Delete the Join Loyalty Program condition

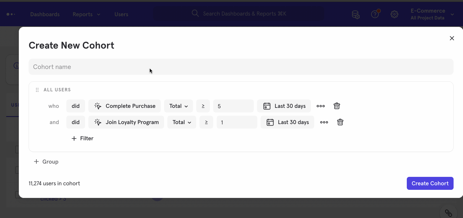[x=340, y=122]
